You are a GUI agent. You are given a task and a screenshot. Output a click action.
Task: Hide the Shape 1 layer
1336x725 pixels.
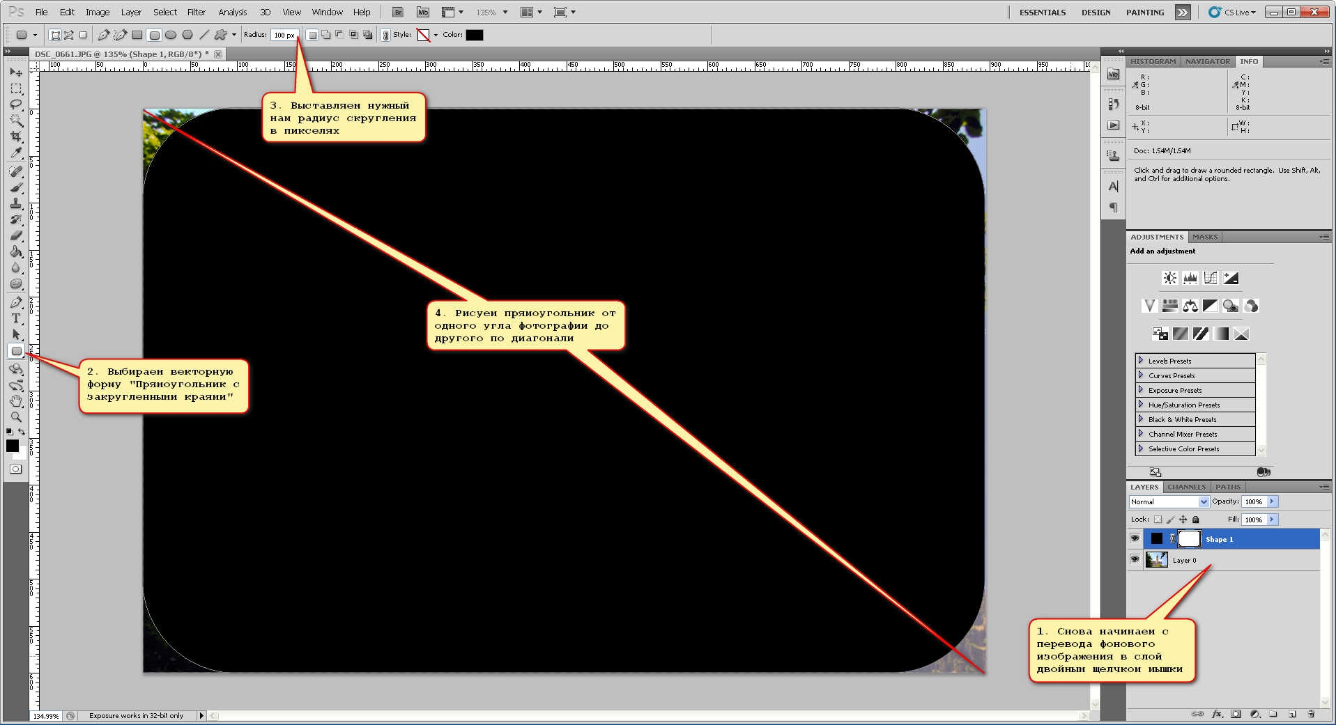click(1135, 538)
